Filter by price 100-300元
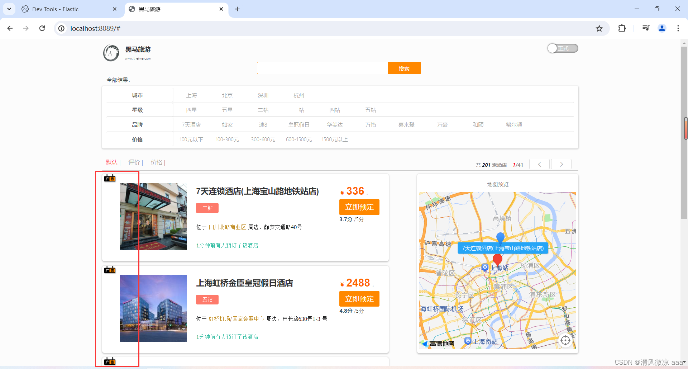This screenshot has height=369, width=688. (x=227, y=139)
